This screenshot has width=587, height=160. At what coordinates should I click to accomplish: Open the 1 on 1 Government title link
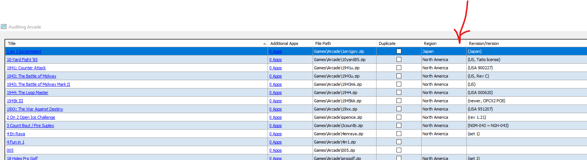(24, 51)
